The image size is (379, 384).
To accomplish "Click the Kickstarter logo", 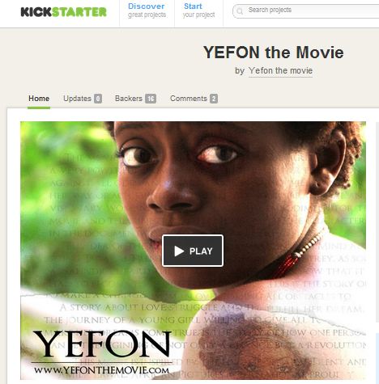I will tap(64, 12).
